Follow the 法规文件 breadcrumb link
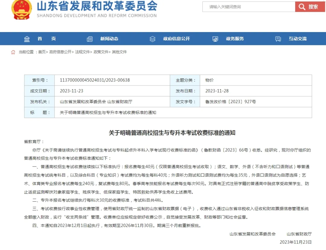 (82, 52)
